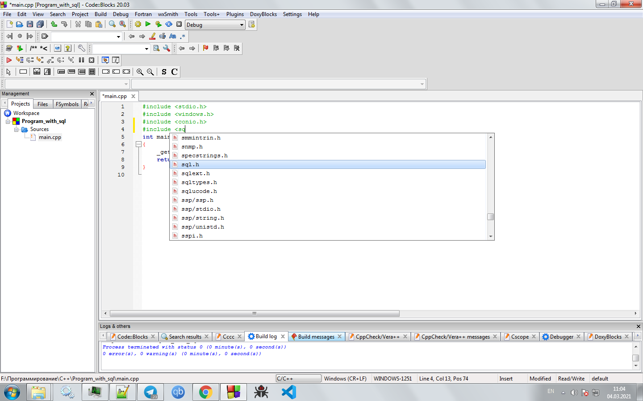Toggle the regex .* search option
643x401 pixels.
click(183, 36)
